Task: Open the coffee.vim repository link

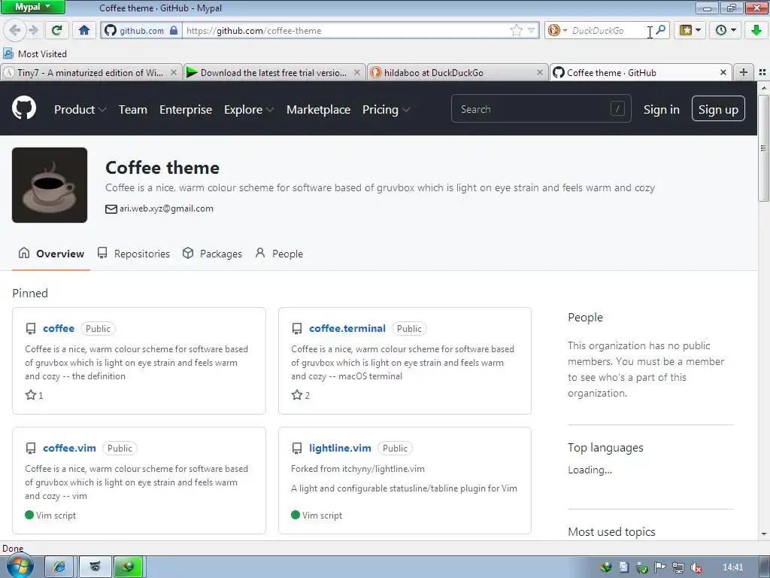Action: pos(69,449)
